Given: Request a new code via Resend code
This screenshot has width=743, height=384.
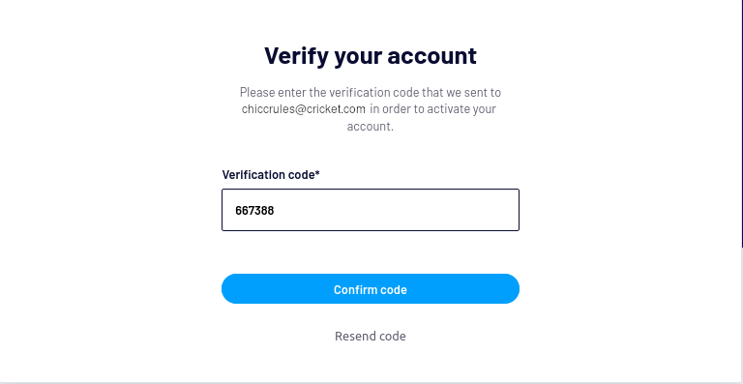Looking at the screenshot, I should pyautogui.click(x=371, y=337).
